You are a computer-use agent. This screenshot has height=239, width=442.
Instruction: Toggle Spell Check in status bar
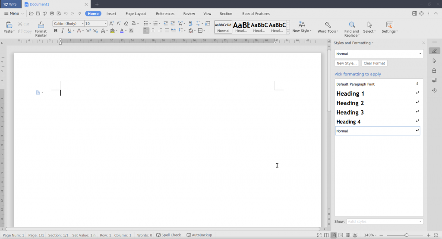(169, 235)
